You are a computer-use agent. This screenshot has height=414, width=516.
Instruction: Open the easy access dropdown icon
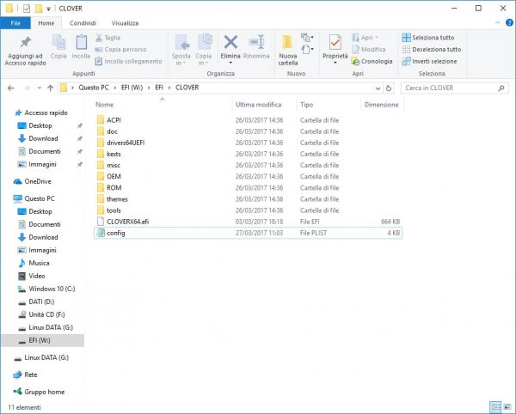point(307,50)
